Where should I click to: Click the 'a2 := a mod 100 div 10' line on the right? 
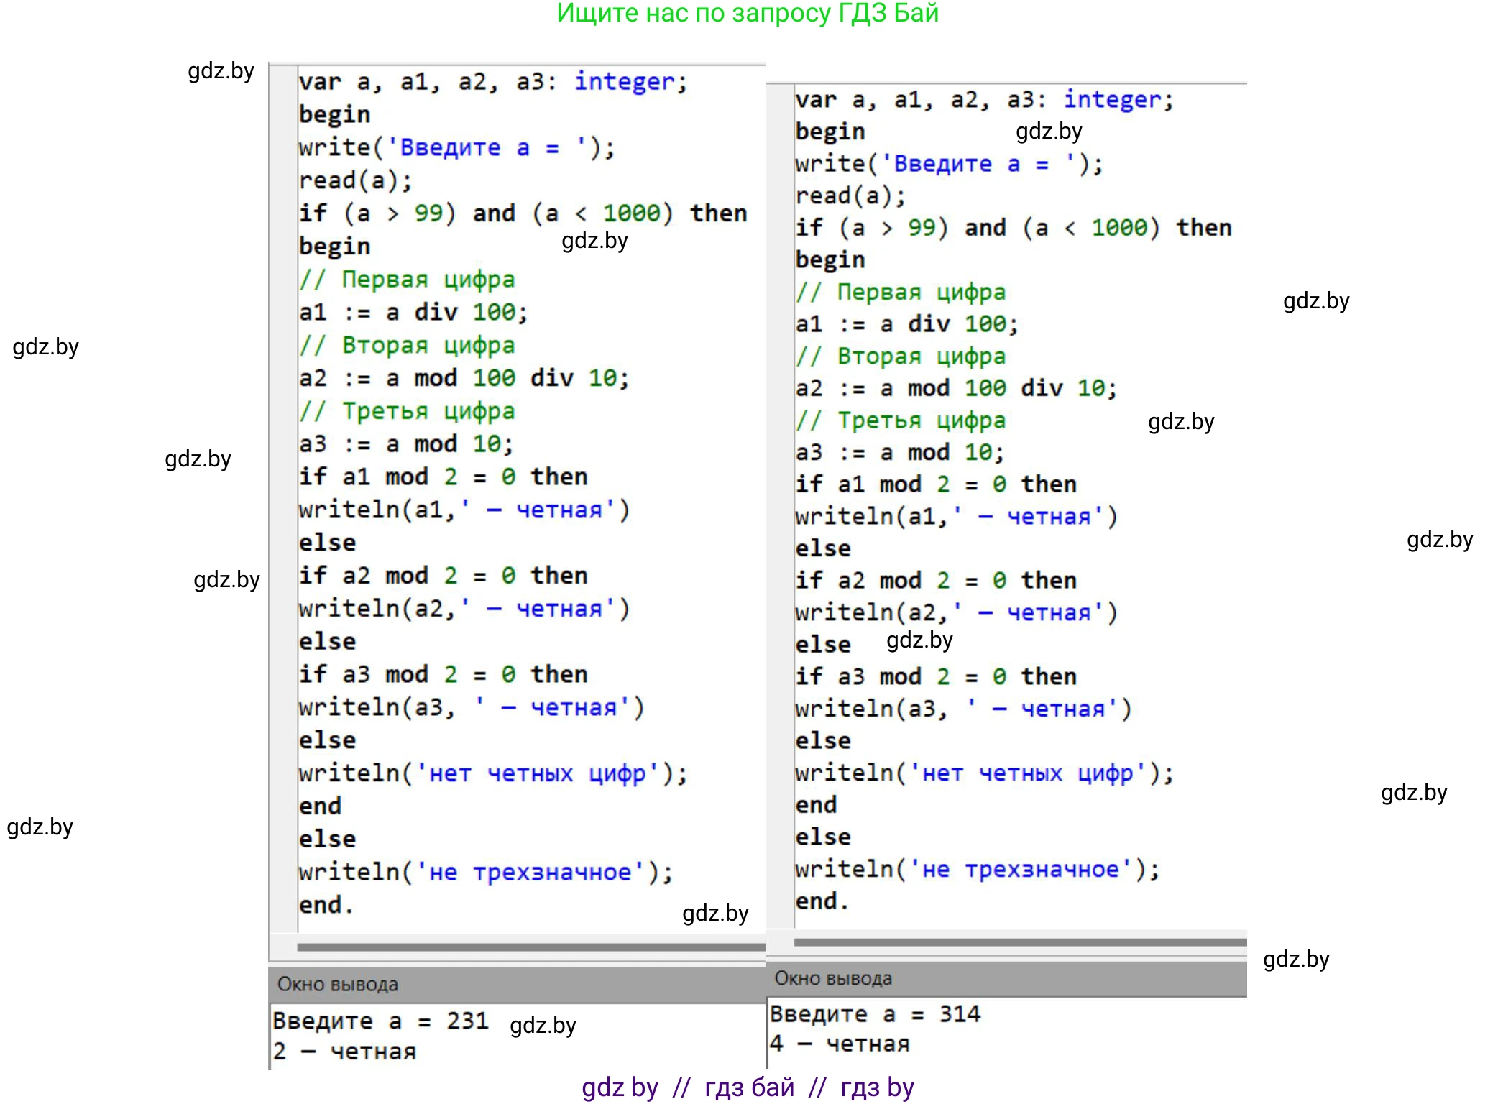pyautogui.click(x=956, y=388)
